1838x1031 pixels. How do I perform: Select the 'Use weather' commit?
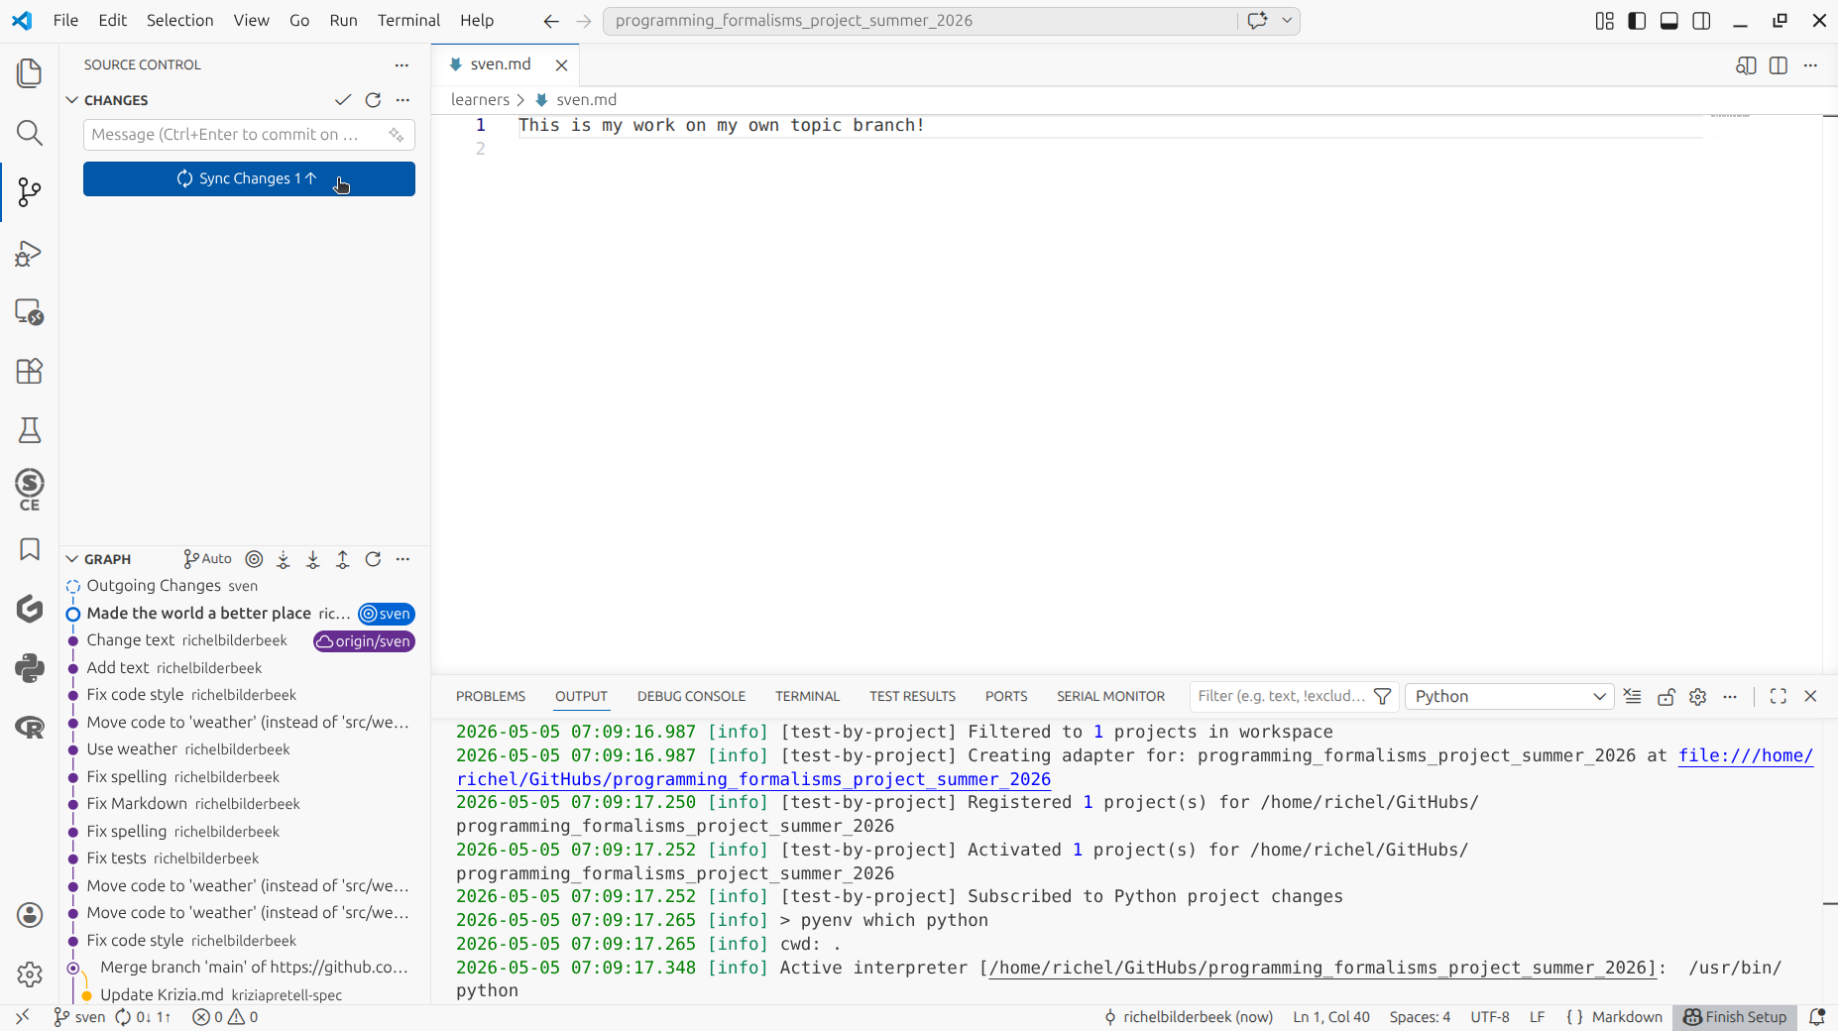coord(245,749)
